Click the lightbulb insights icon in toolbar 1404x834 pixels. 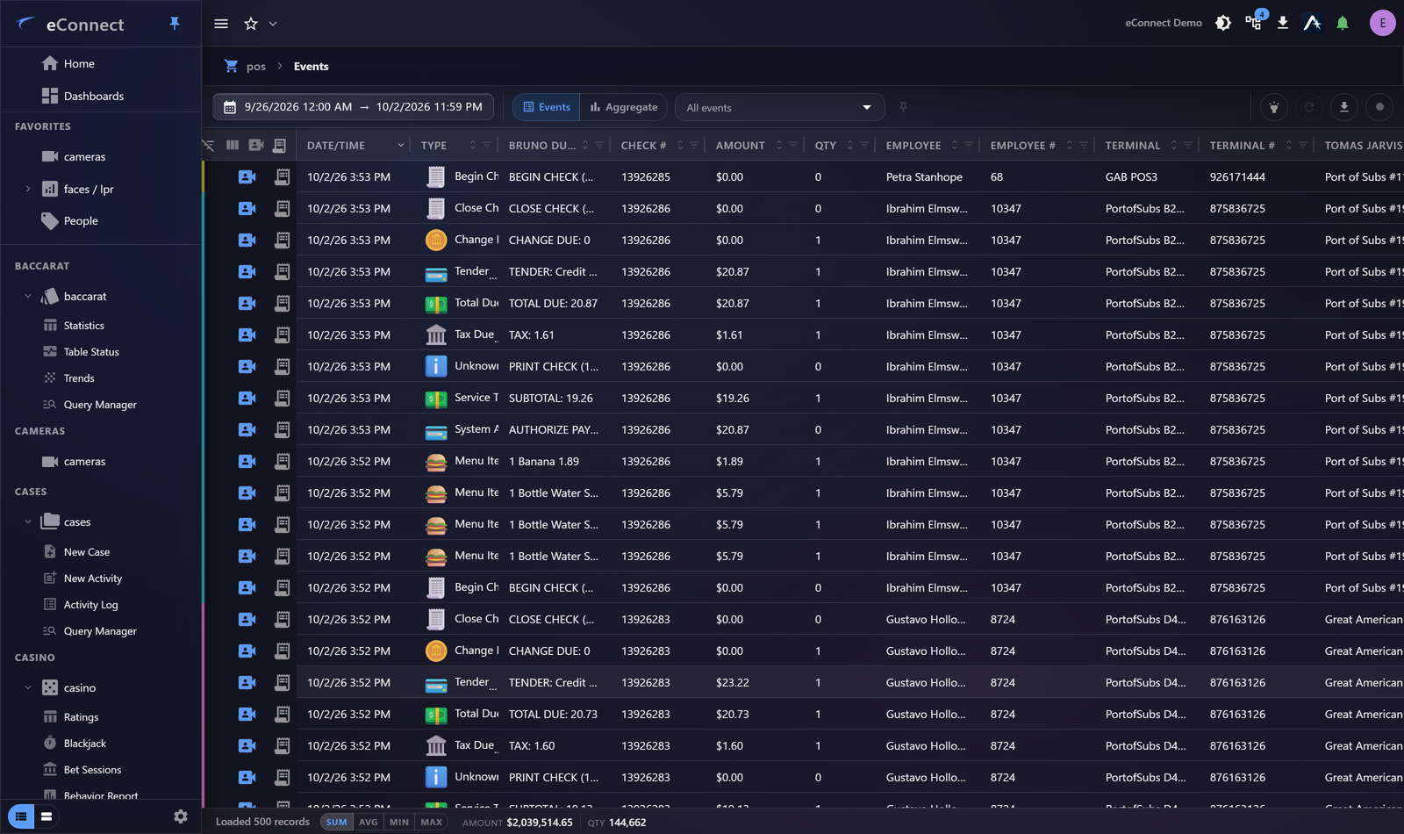[1274, 107]
